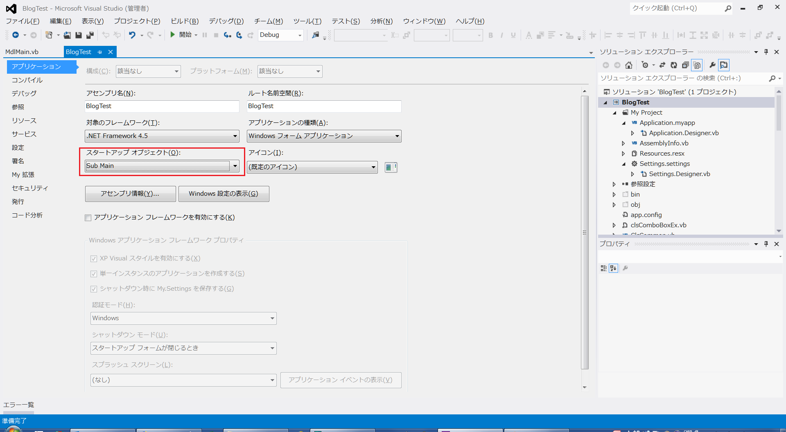786x432 pixels.
Task: Open the ツール(T) menu
Action: coord(307,21)
